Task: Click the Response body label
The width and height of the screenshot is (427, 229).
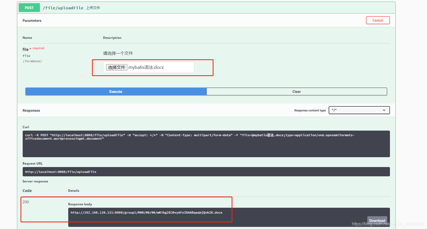Action: click(80, 204)
